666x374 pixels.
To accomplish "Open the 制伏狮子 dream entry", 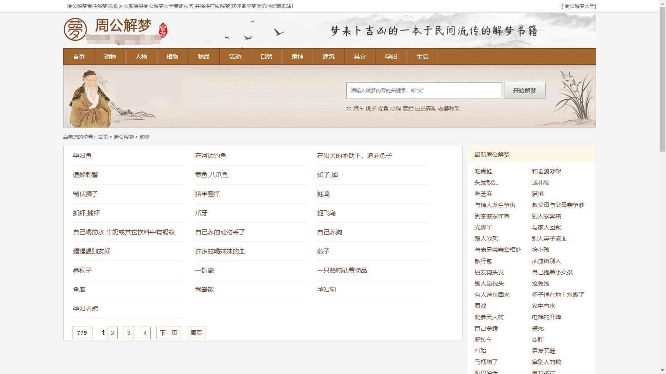I will click(x=86, y=194).
